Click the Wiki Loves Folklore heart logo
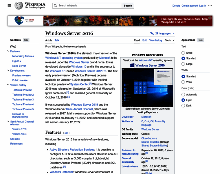The image size is (220, 174). click(x=19, y=21)
